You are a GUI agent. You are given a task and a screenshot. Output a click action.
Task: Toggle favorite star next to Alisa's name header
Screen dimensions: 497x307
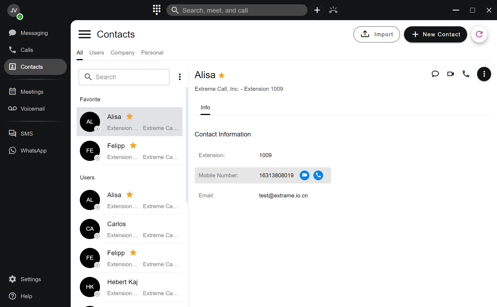[222, 75]
